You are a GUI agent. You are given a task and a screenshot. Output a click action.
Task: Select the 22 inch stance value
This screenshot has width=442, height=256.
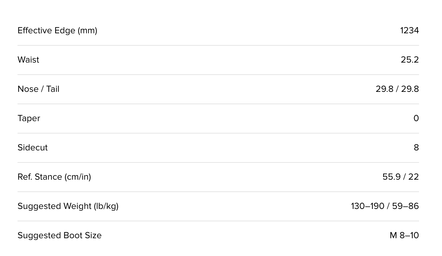tap(413, 177)
